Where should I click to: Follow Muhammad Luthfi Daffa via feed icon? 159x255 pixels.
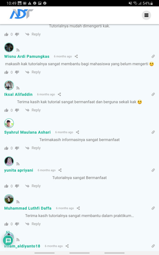(x=18, y=202)
